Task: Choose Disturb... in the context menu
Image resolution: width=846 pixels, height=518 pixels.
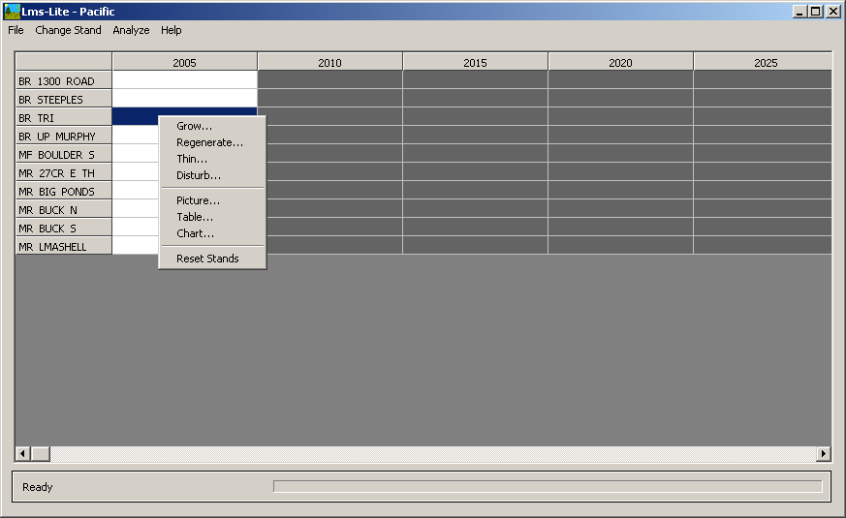Action: pyautogui.click(x=198, y=175)
